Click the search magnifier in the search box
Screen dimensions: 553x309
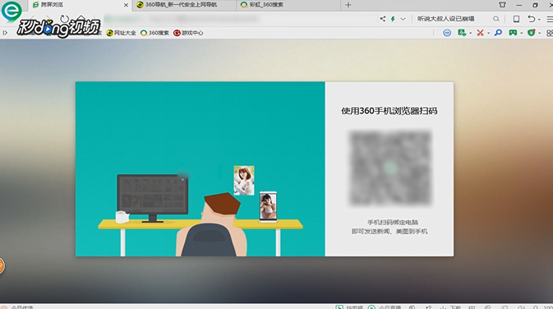[496, 19]
